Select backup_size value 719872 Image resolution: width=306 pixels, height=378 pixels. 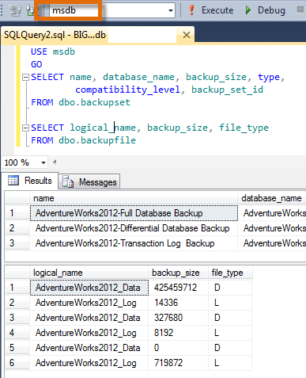tap(179, 363)
